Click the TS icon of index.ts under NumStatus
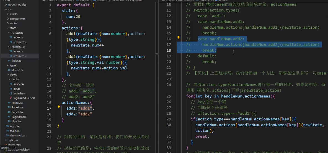Screen dimensions: 328x153 [x=11, y=51]
